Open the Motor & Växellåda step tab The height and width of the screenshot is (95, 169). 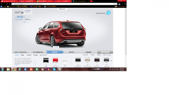(x=21, y=52)
